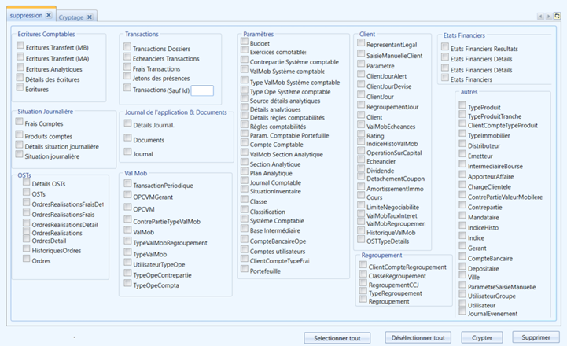Click the tab scroll right arrow
567x346 pixels.
tap(549, 17)
